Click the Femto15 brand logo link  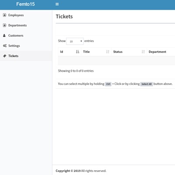coord(25,4)
